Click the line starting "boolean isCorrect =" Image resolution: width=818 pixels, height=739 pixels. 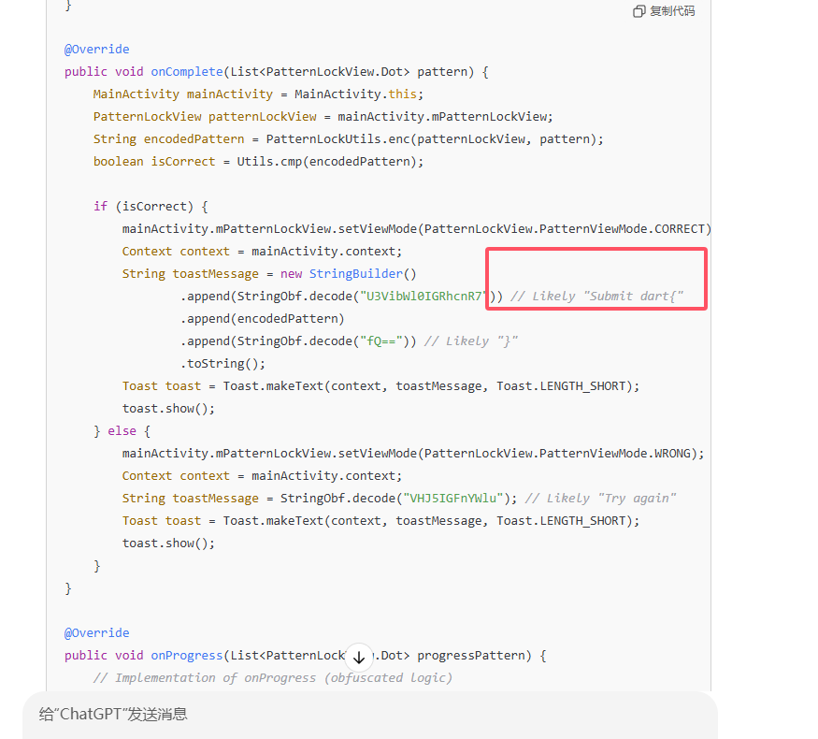258,161
